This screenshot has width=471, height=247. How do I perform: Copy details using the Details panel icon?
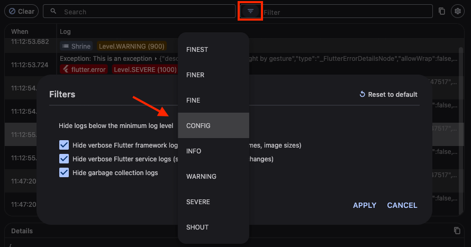coord(457,231)
